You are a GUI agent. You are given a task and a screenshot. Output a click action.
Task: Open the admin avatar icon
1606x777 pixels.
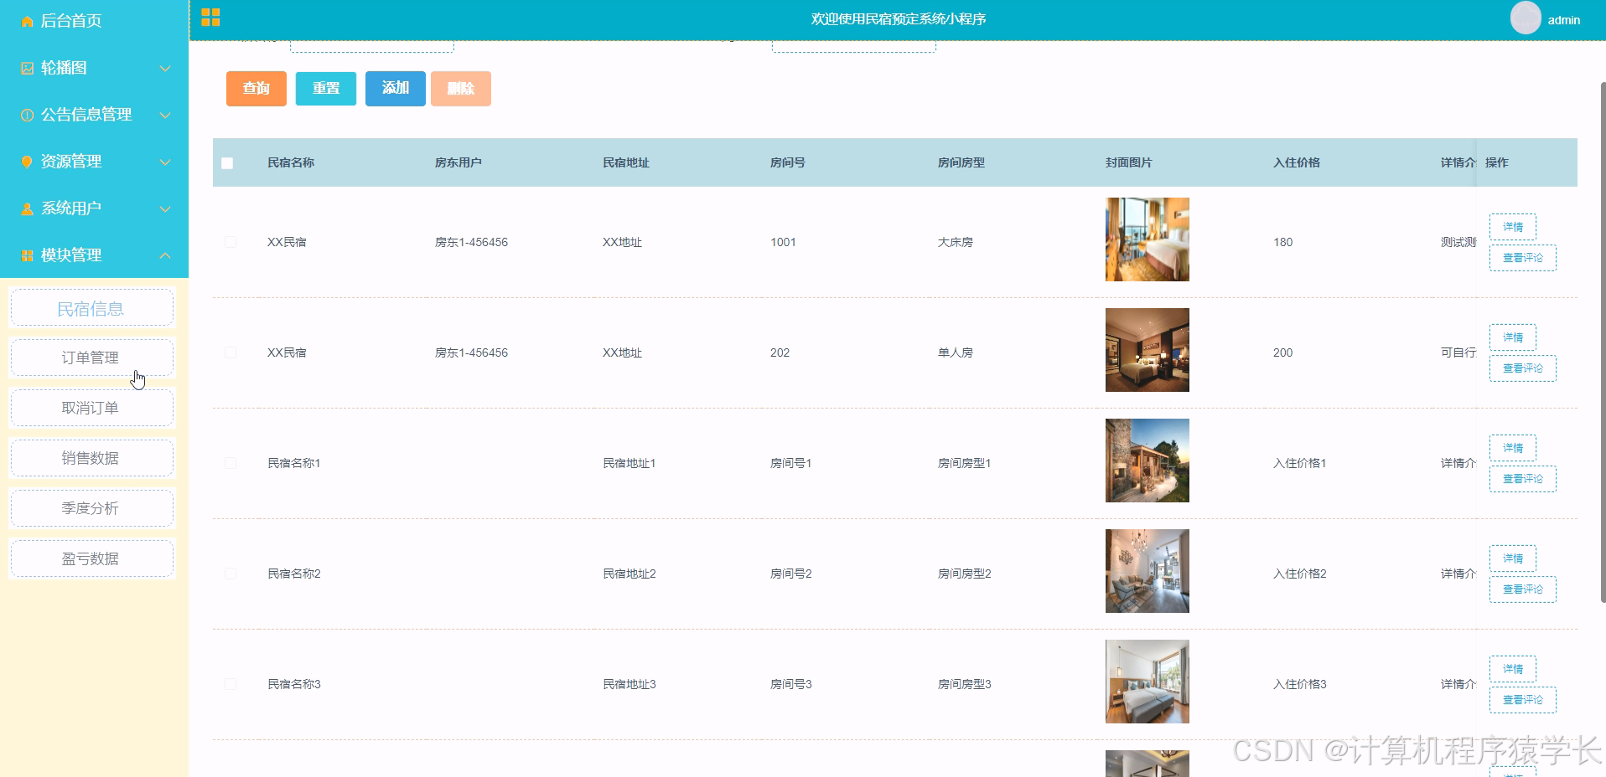[x=1526, y=18]
